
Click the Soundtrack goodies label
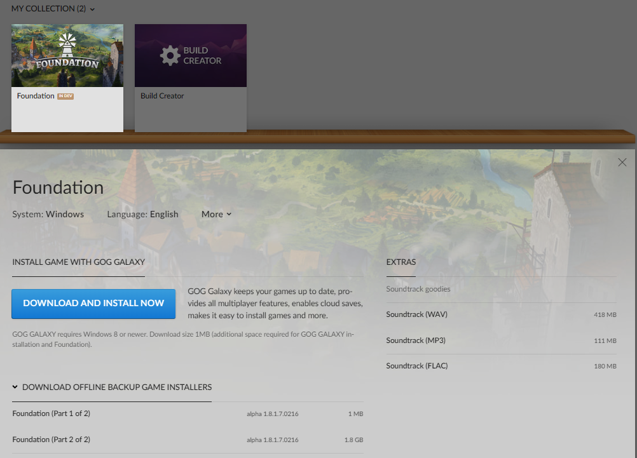coord(418,289)
